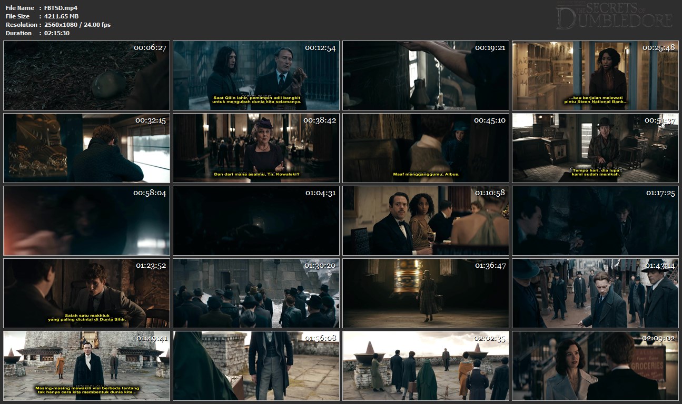The height and width of the screenshot is (404, 682).
Task: Click the thumbnail at 01:17:25
Action: point(596,221)
